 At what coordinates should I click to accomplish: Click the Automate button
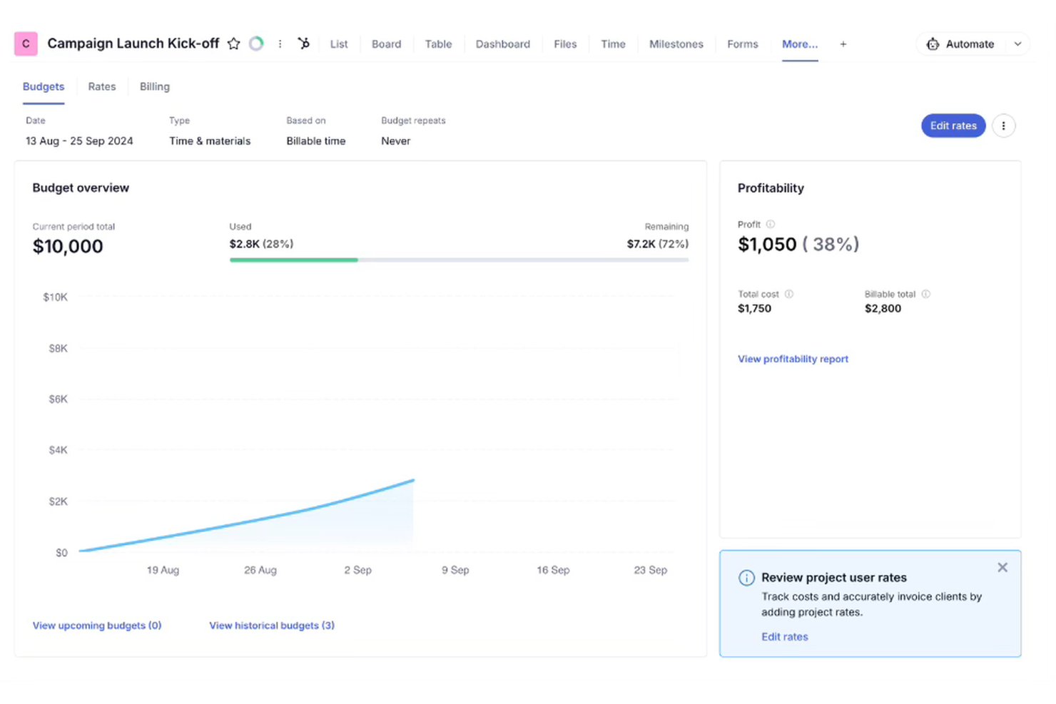(x=961, y=44)
